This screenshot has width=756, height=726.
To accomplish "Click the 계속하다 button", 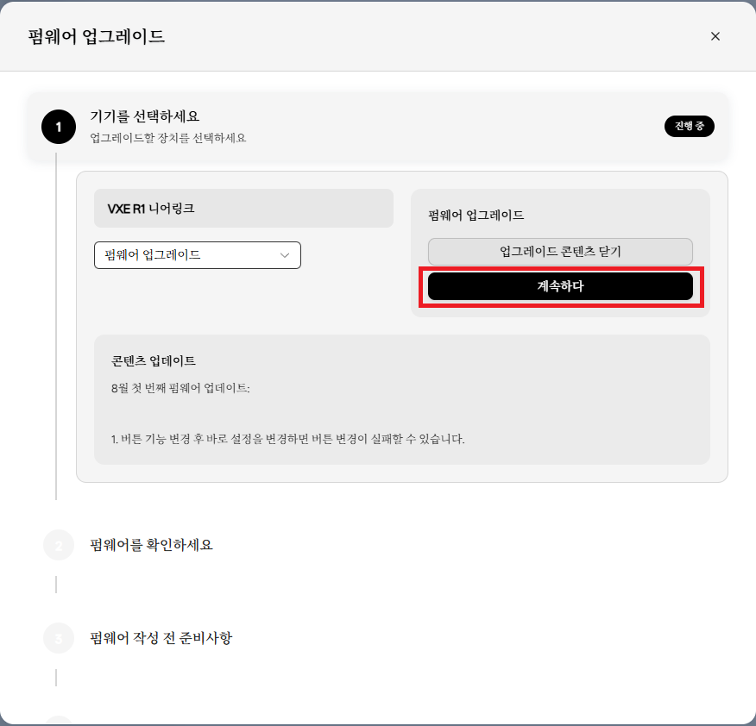I will (560, 286).
